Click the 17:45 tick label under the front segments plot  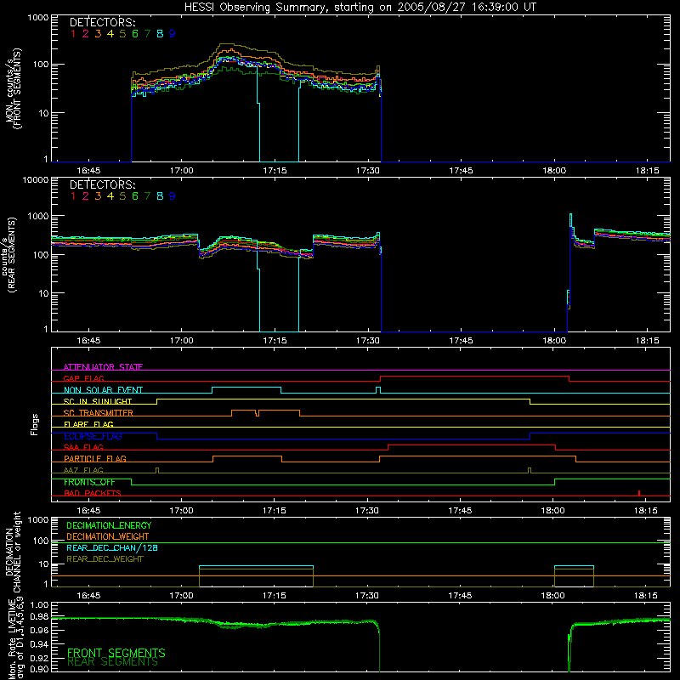point(461,171)
